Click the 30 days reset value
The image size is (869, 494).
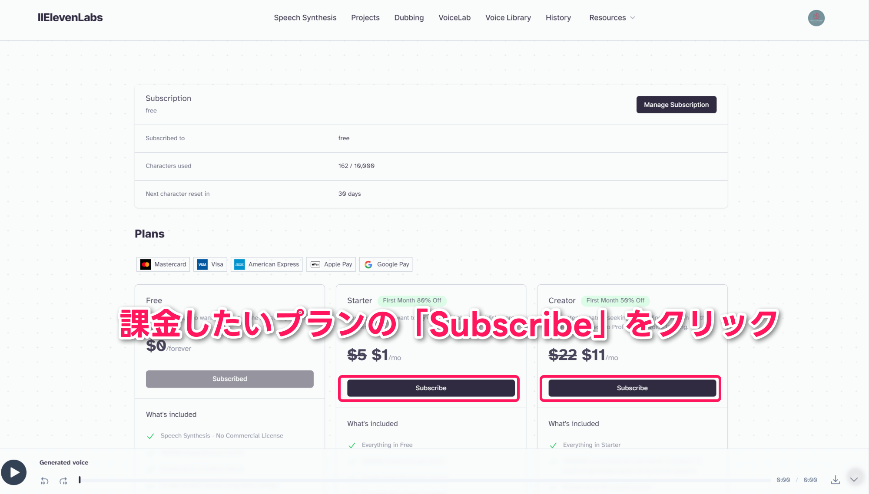350,194
